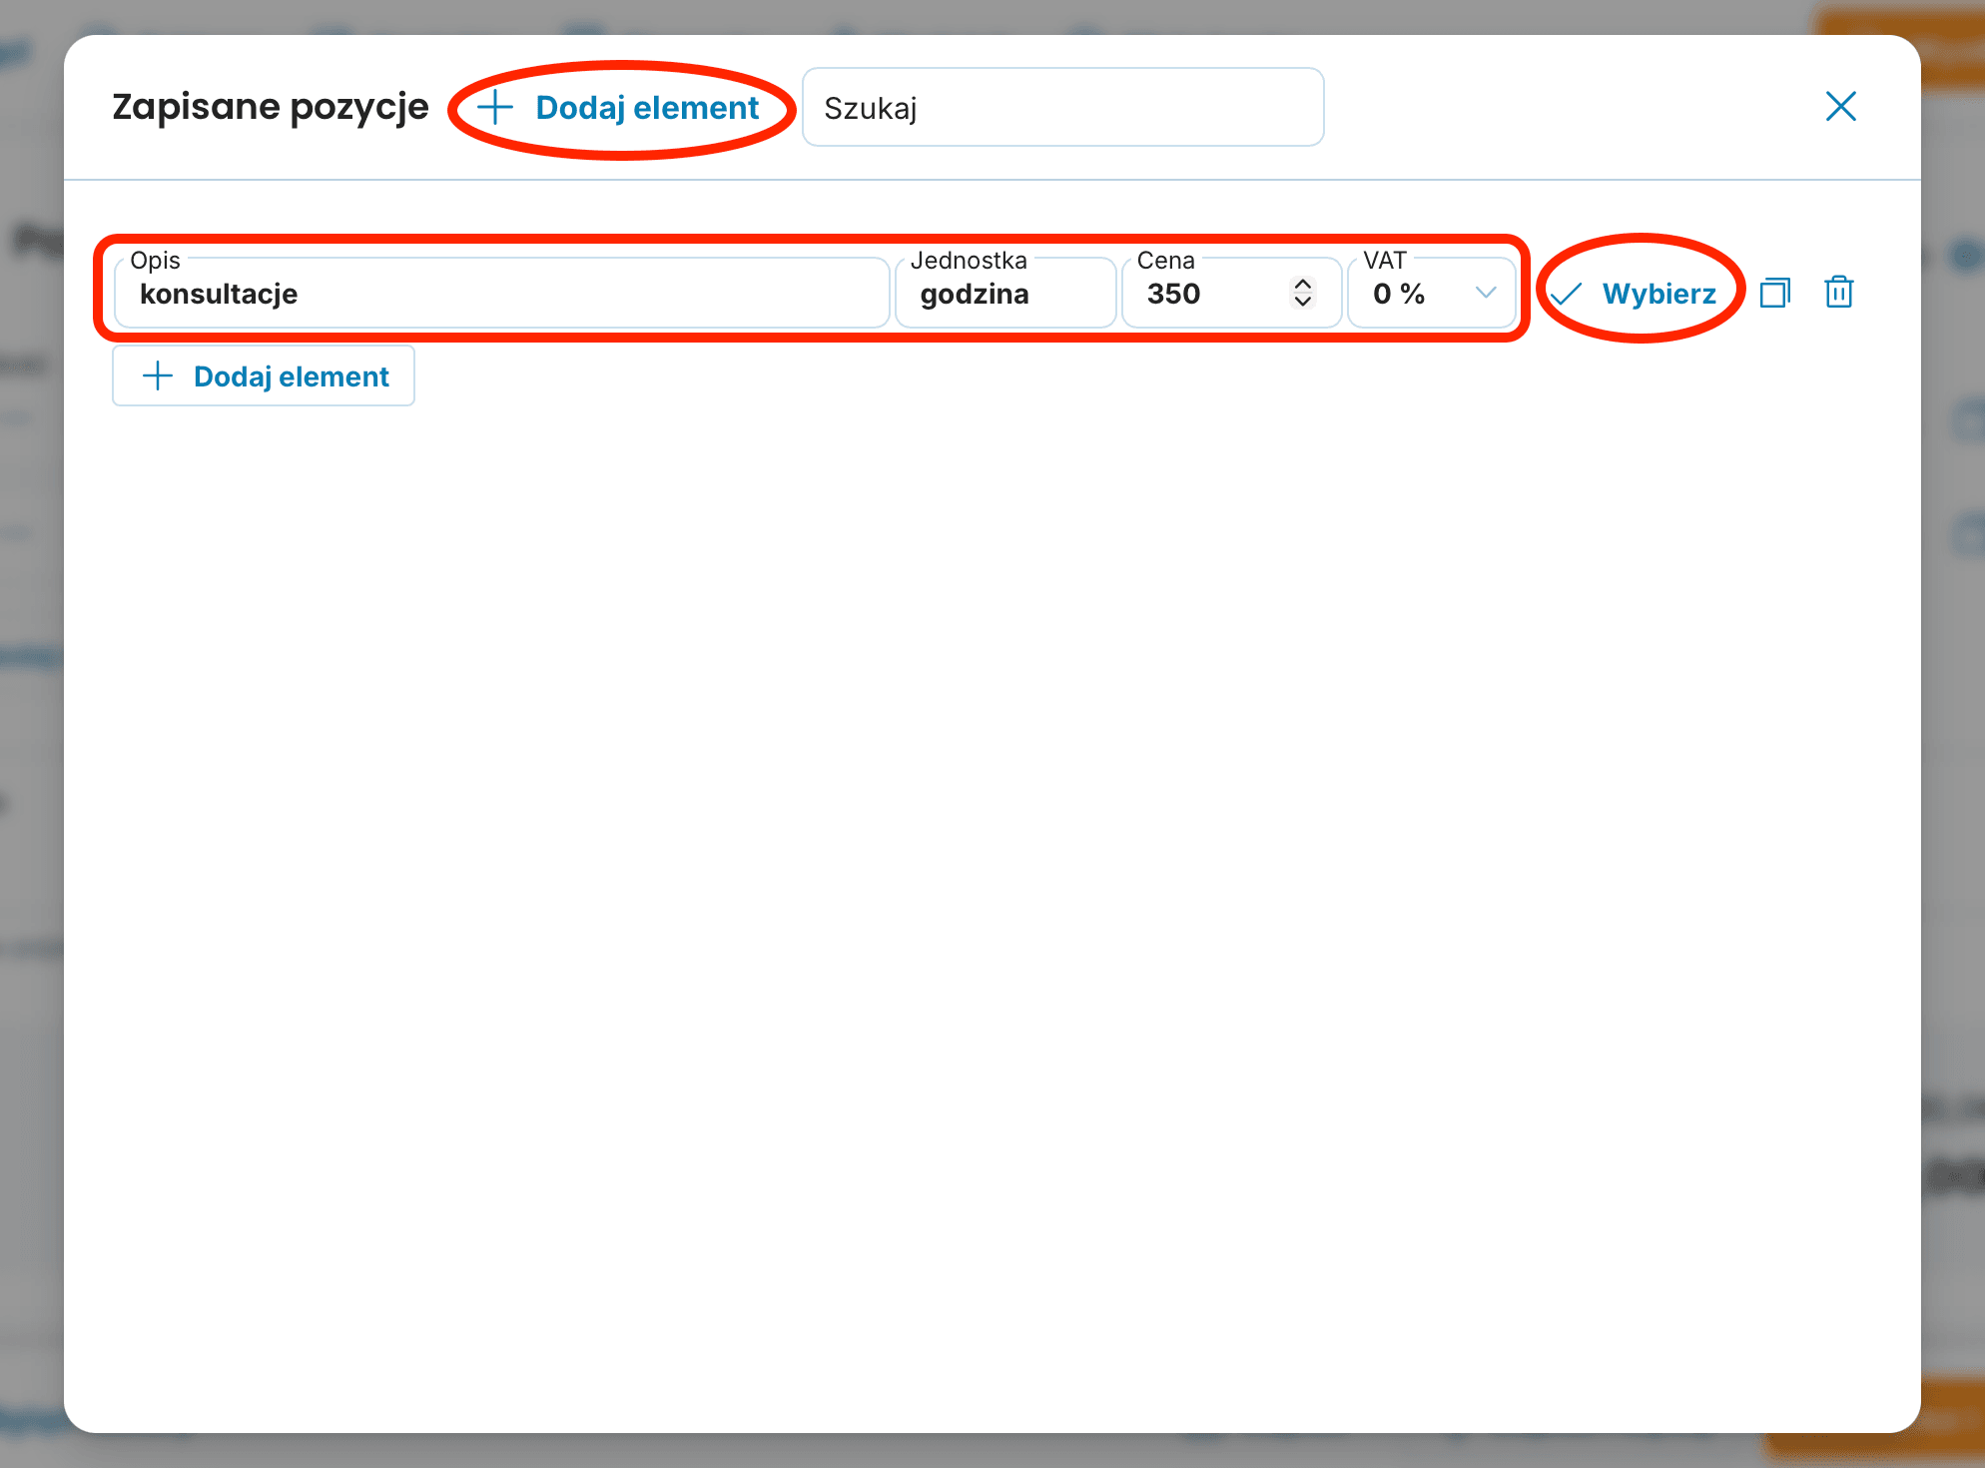Image resolution: width=1985 pixels, height=1468 pixels.
Task: Click the Zapisane pozycje heading text
Action: (270, 107)
